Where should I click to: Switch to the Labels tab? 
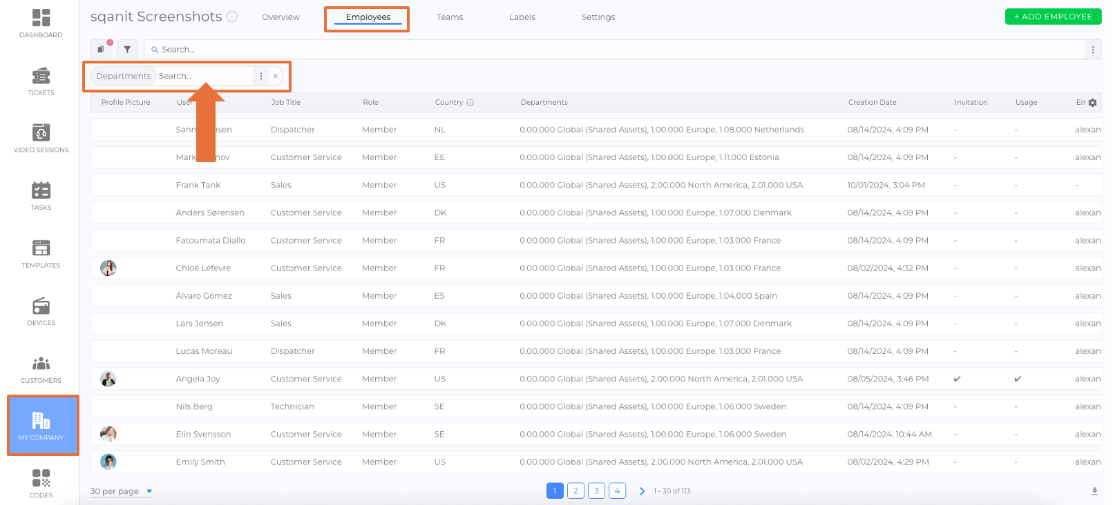pos(522,17)
